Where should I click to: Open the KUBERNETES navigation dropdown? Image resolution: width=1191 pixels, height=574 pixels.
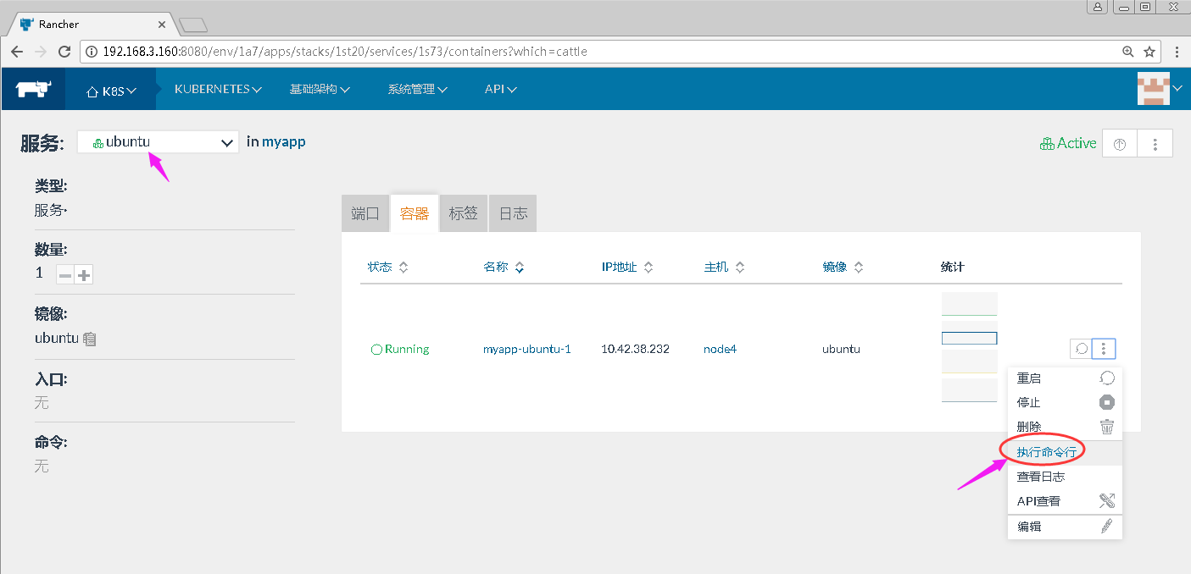(218, 89)
